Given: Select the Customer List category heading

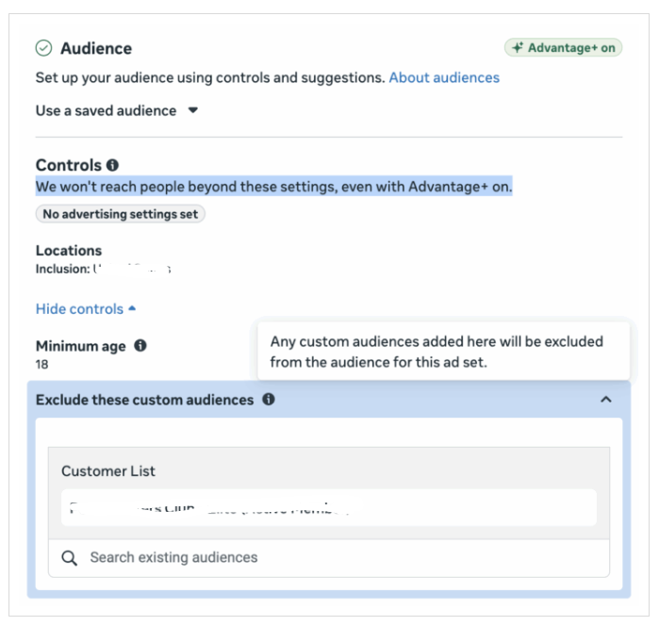Looking at the screenshot, I should [108, 470].
